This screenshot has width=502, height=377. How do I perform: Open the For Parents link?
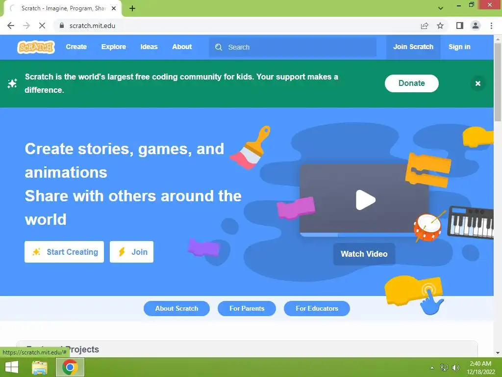pyautogui.click(x=247, y=308)
